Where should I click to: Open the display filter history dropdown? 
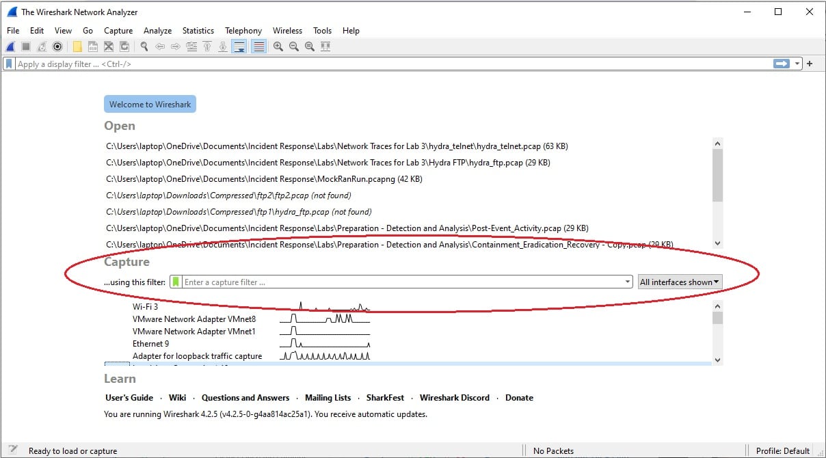tap(797, 64)
